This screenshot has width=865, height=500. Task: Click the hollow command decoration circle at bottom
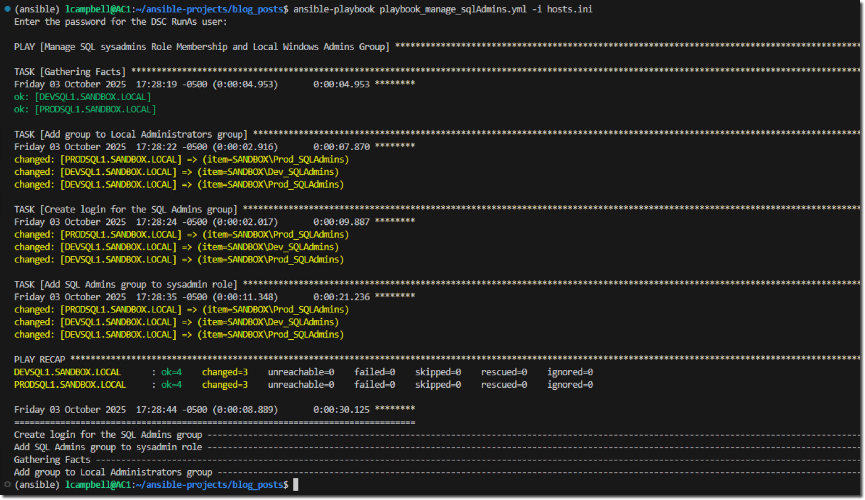[x=8, y=484]
